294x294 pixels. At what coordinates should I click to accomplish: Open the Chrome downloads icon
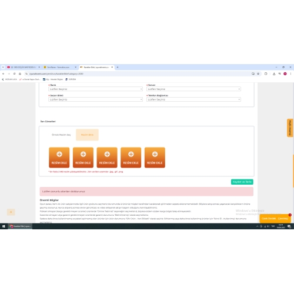[274, 73]
